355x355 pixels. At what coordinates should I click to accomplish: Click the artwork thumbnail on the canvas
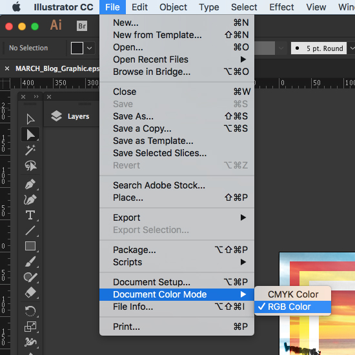click(317, 303)
